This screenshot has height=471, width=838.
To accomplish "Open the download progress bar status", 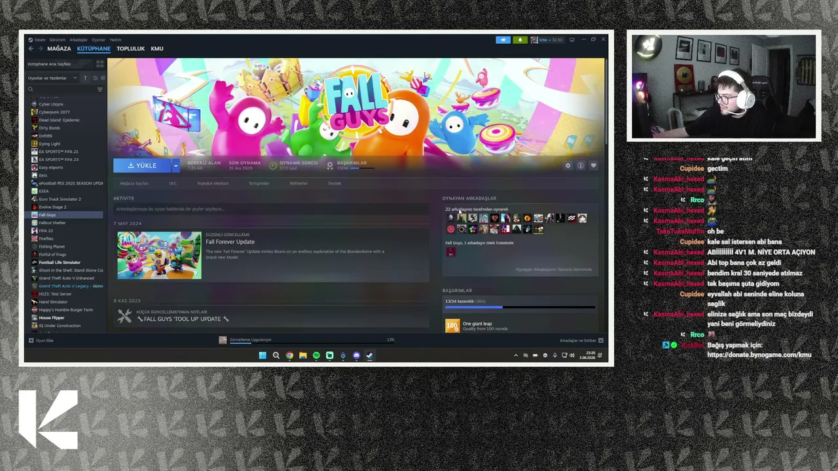I will [306, 340].
